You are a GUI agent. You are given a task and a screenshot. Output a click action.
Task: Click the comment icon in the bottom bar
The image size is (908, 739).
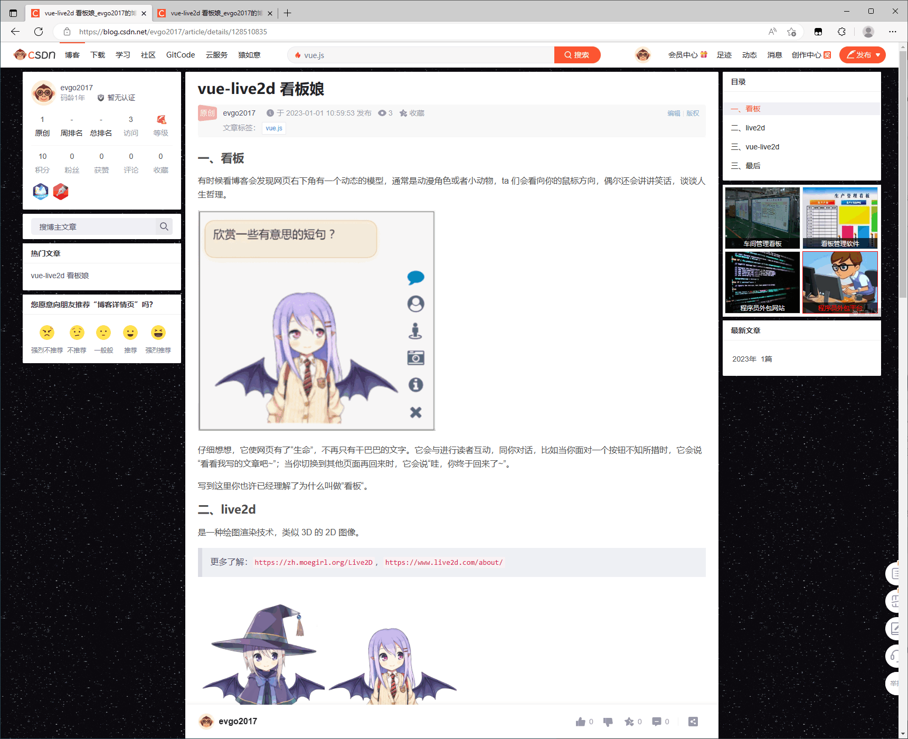pos(657,722)
